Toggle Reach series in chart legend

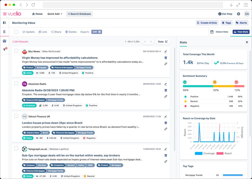pos(224,154)
